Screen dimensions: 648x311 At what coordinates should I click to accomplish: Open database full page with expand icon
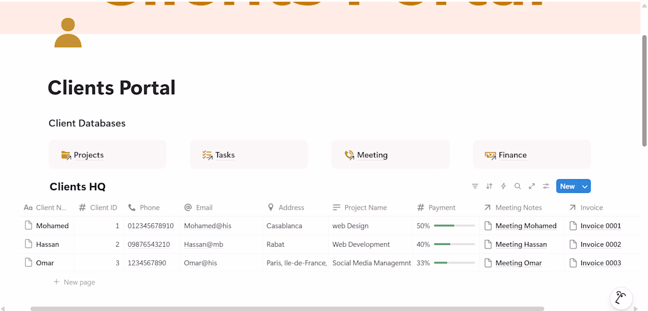point(532,186)
